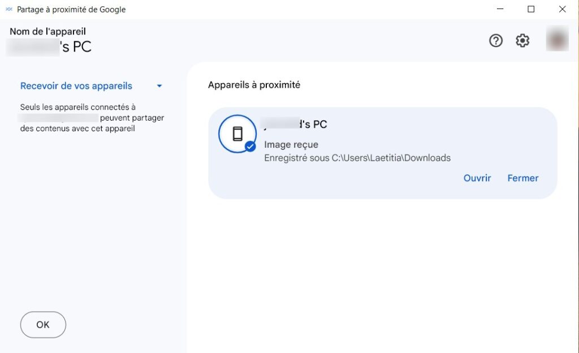Click Ouvrir to open received image
The width and height of the screenshot is (579, 353).
[477, 178]
